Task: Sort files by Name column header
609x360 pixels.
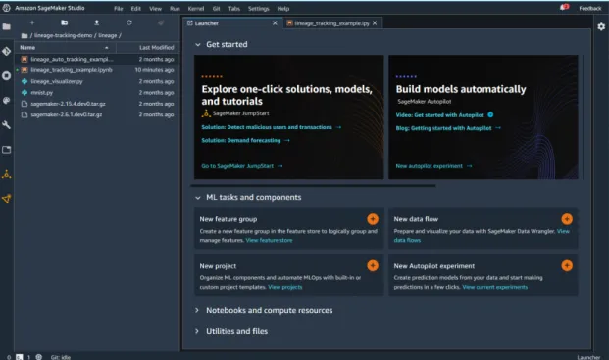Action: [66, 48]
